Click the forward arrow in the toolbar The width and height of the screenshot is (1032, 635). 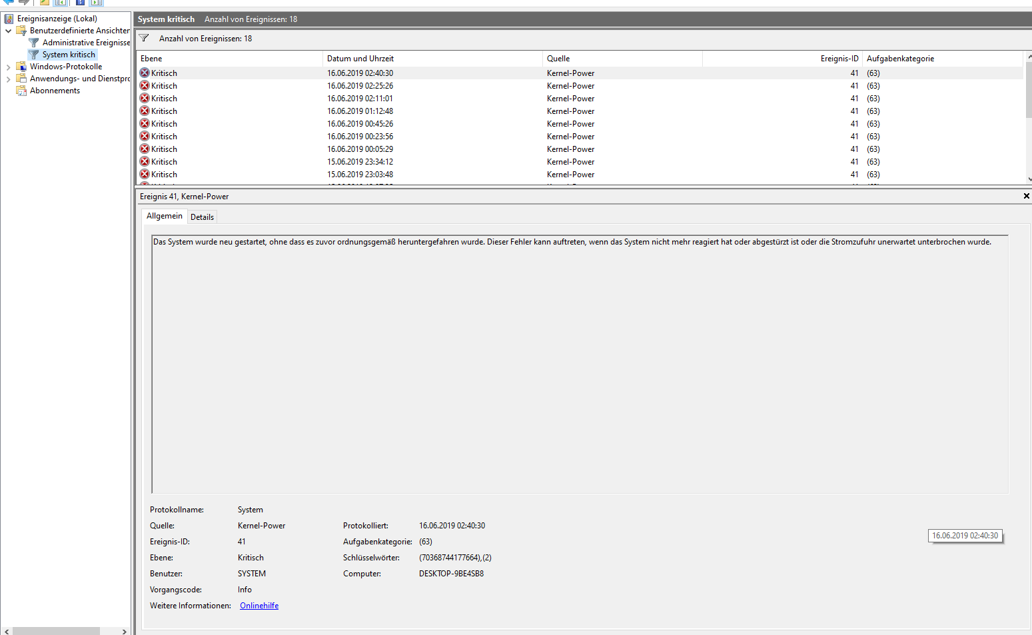[x=24, y=2]
